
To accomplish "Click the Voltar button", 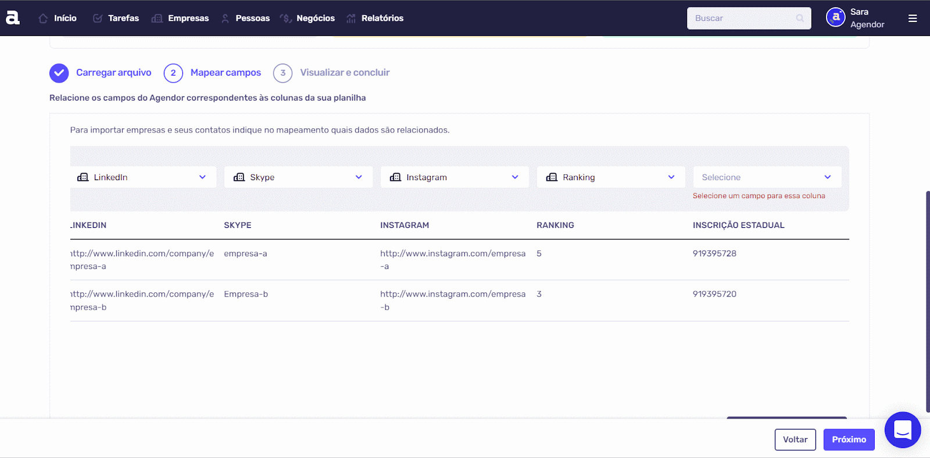I will [x=795, y=439].
